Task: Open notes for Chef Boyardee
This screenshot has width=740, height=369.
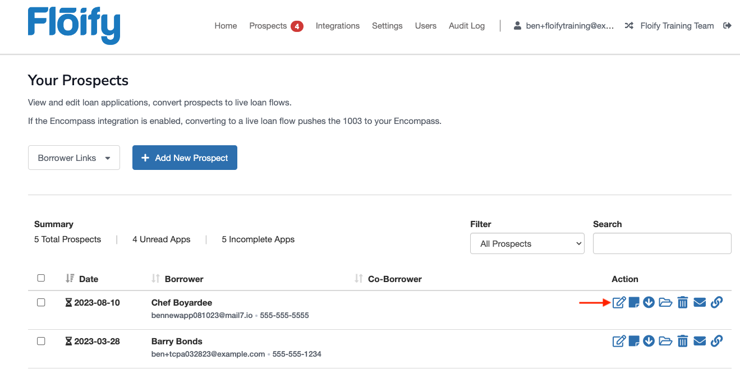Action: pos(633,302)
